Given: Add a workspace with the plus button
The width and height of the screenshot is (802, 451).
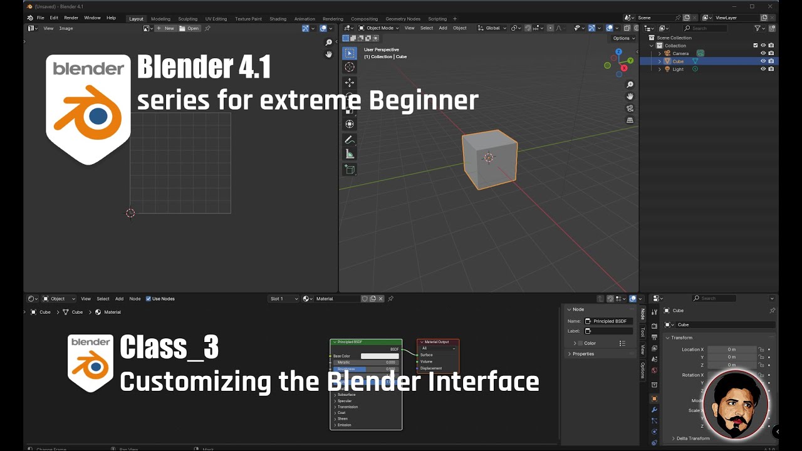Looking at the screenshot, I should (x=455, y=19).
